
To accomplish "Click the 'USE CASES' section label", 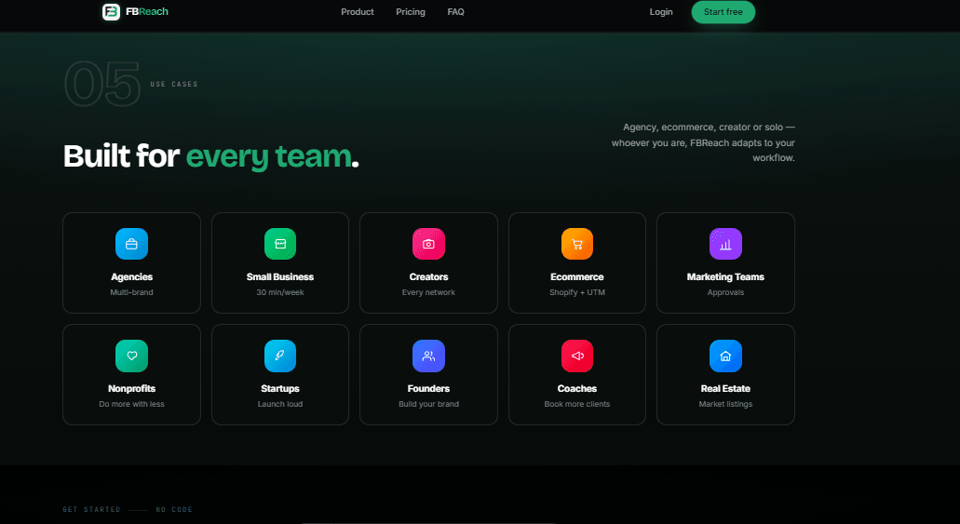I will click(174, 85).
